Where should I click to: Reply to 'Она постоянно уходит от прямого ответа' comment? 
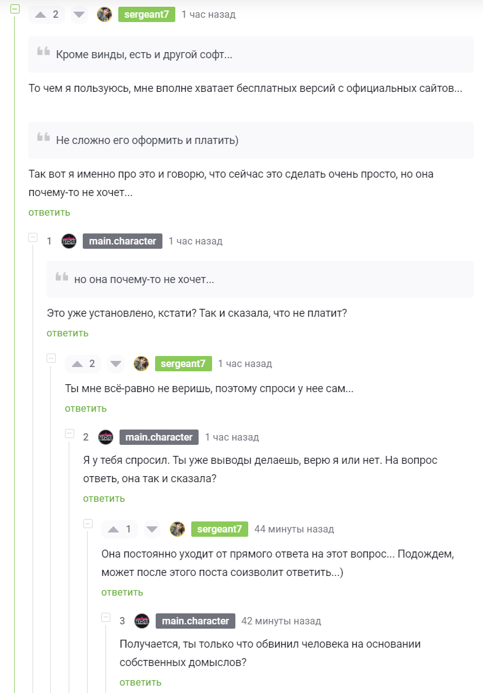tap(122, 593)
